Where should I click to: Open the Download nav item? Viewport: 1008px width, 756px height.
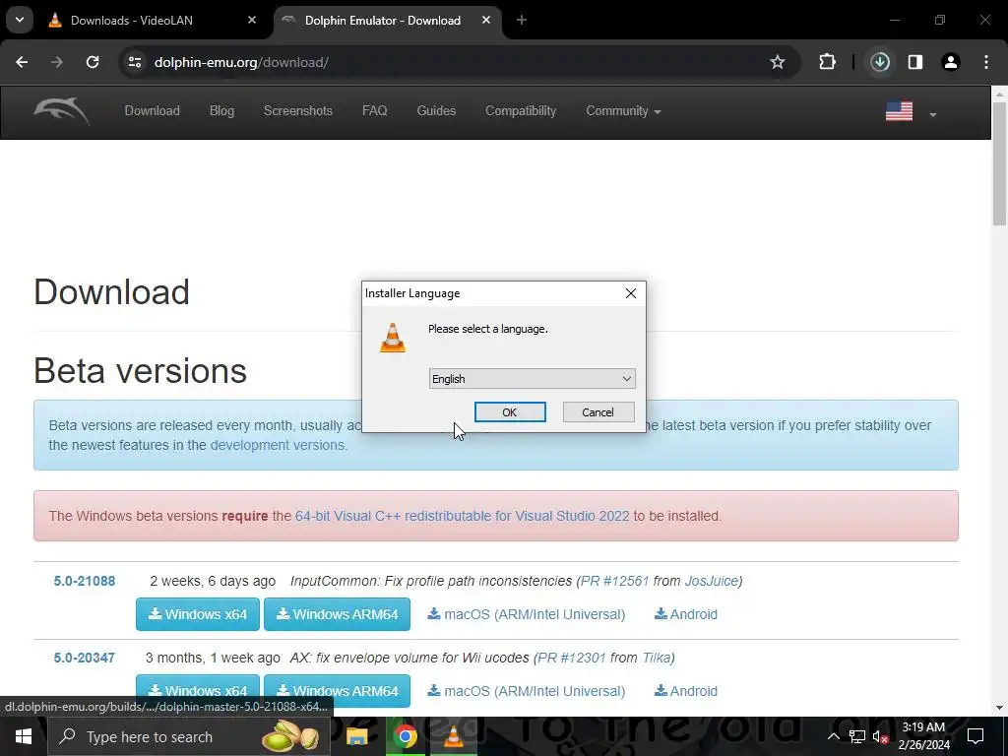point(153,110)
